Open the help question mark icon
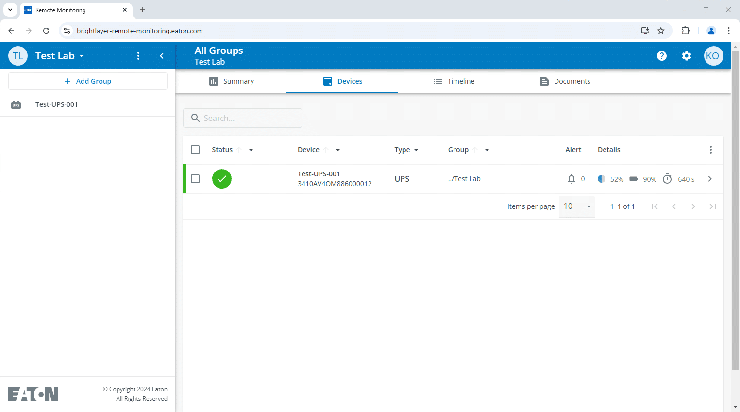Screen dimensions: 740x412 661,56
